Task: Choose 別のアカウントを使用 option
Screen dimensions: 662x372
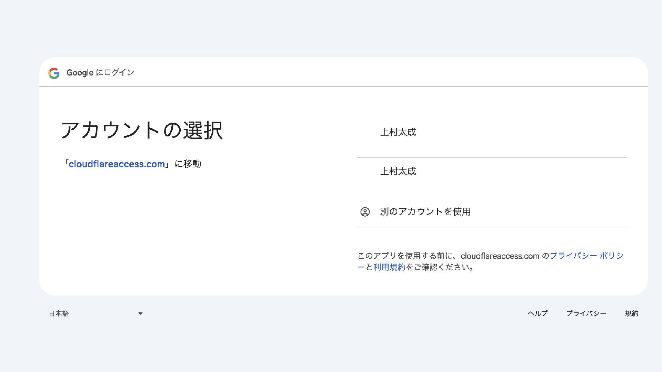Action: [x=425, y=212]
